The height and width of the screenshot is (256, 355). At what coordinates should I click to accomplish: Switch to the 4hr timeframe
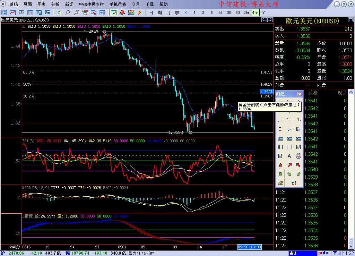(x=255, y=12)
